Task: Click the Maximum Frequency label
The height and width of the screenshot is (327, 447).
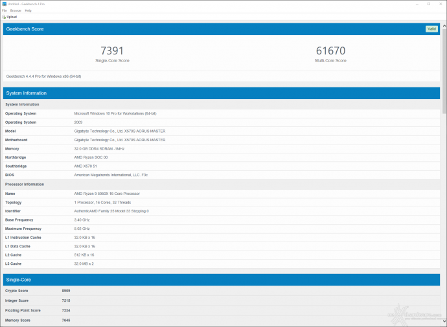Action: [23, 229]
